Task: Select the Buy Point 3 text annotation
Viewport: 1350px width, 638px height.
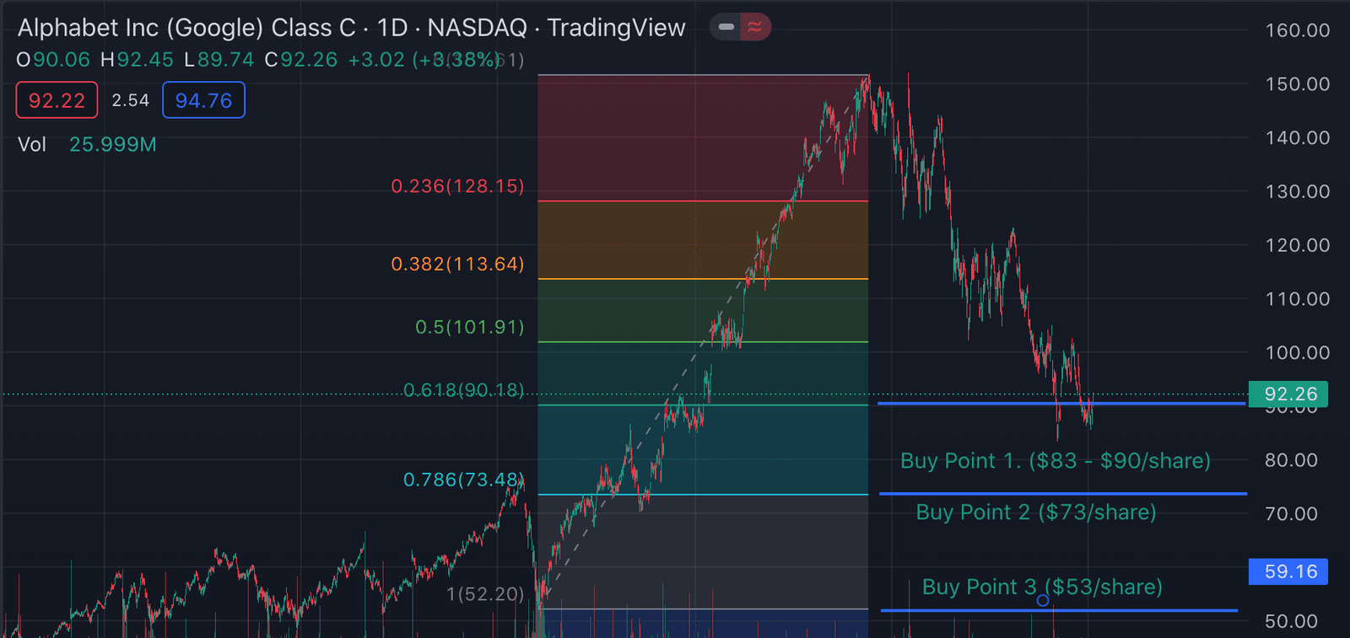Action: [x=1041, y=587]
